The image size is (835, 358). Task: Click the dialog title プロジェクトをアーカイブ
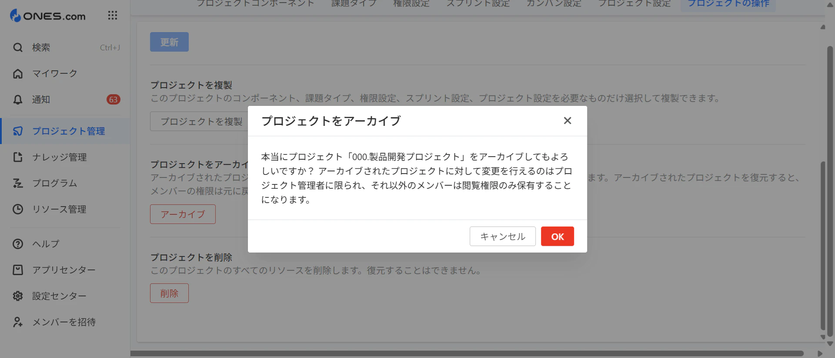[x=331, y=121]
